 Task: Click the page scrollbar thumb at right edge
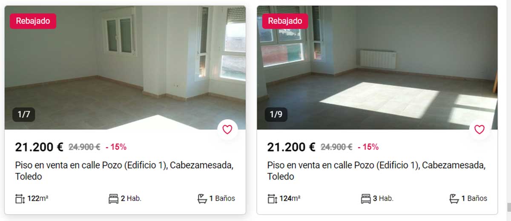[508, 207]
